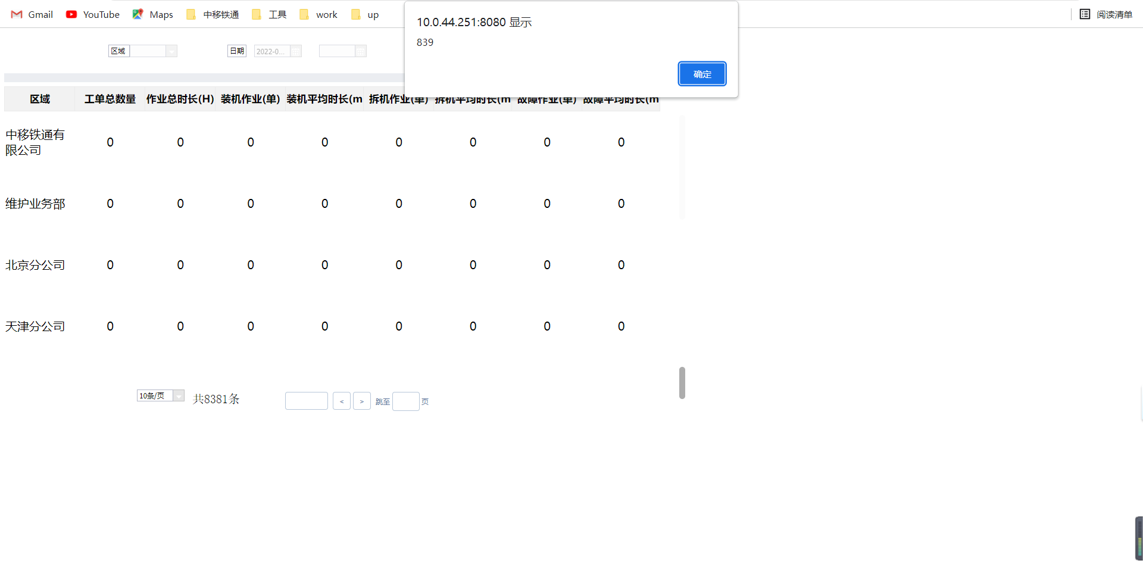Screen dimensions: 1143x564
Task: Click 工单总数量 value for 北京分公司
Action: coord(110,265)
